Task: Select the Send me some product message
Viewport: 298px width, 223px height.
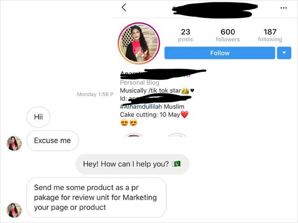Action: pos(96,197)
